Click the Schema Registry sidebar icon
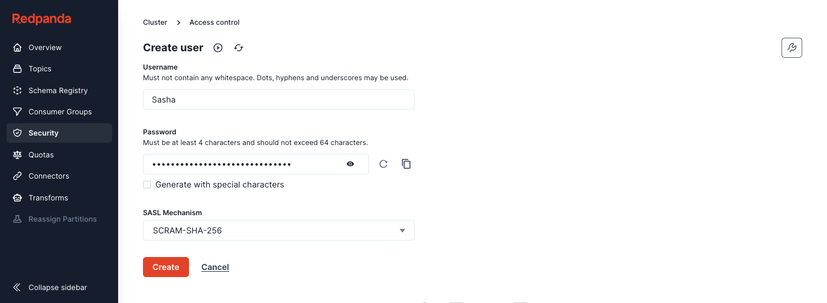827x303 pixels. 18,91
